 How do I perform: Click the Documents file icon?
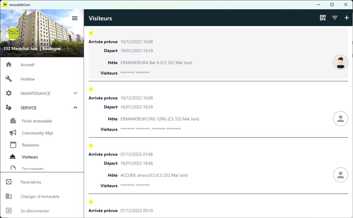(x=13, y=168)
